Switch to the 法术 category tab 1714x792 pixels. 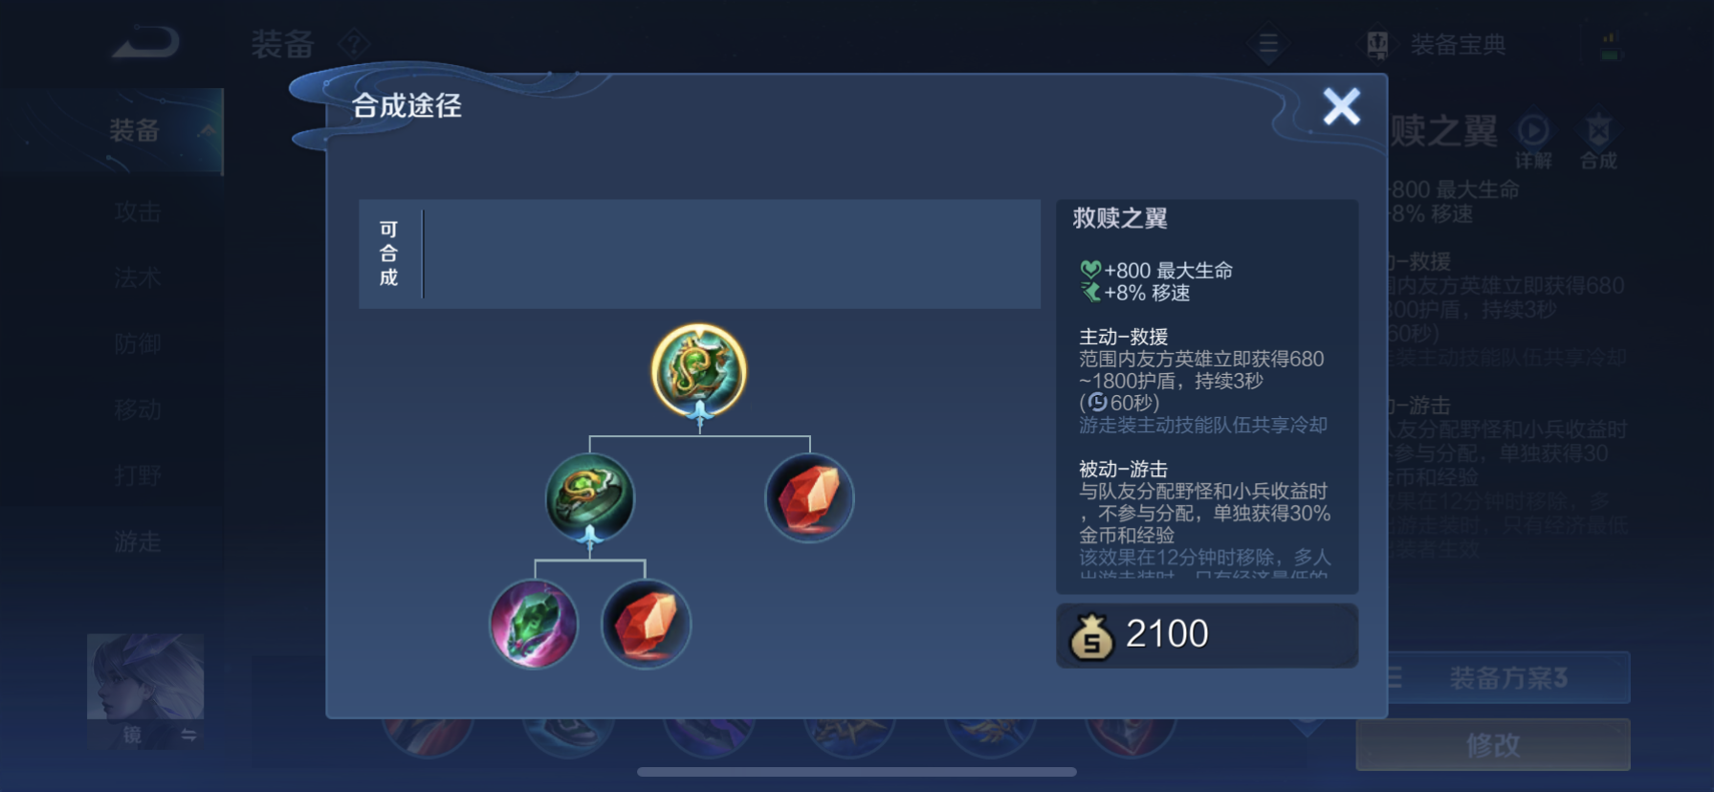pyautogui.click(x=138, y=278)
